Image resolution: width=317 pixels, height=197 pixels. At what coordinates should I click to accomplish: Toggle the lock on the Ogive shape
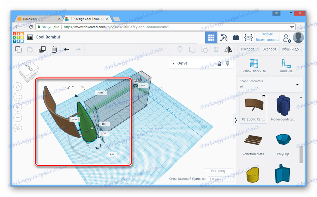(219, 63)
